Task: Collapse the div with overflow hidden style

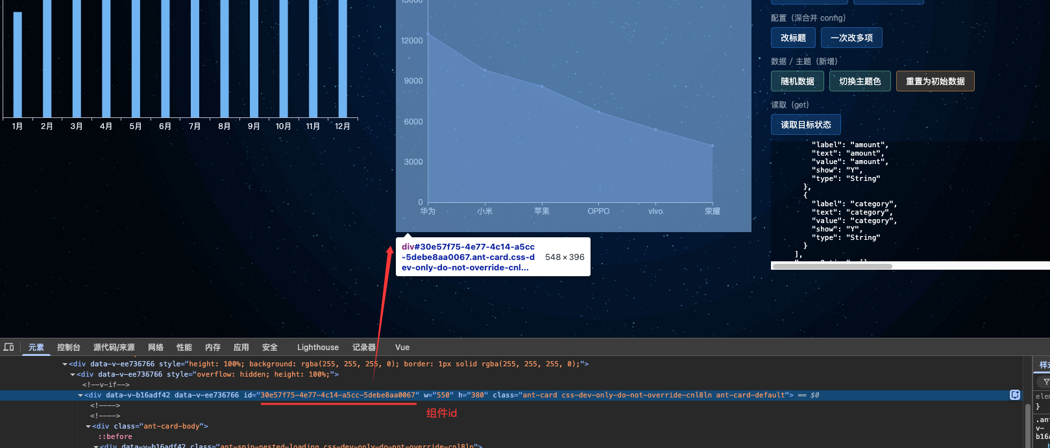Action: [x=73, y=375]
